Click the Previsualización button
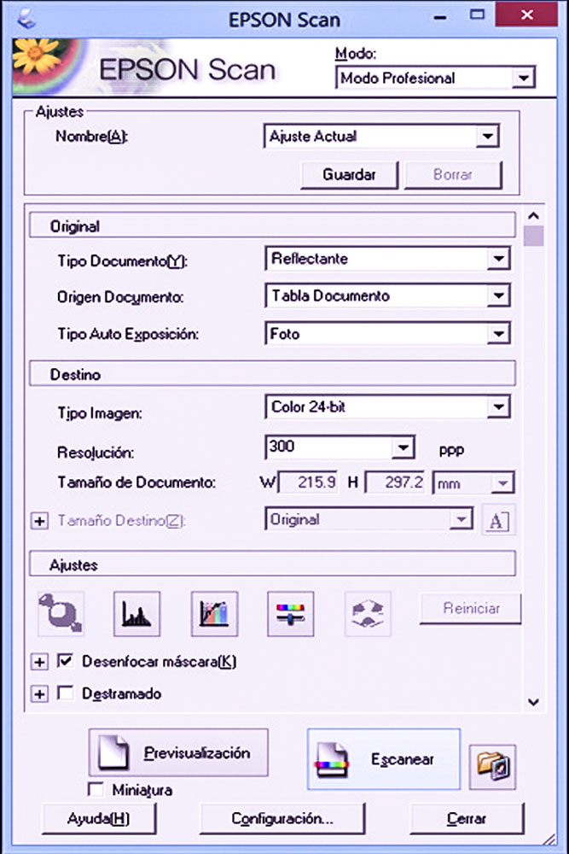Image resolution: width=569 pixels, height=854 pixels. (178, 752)
